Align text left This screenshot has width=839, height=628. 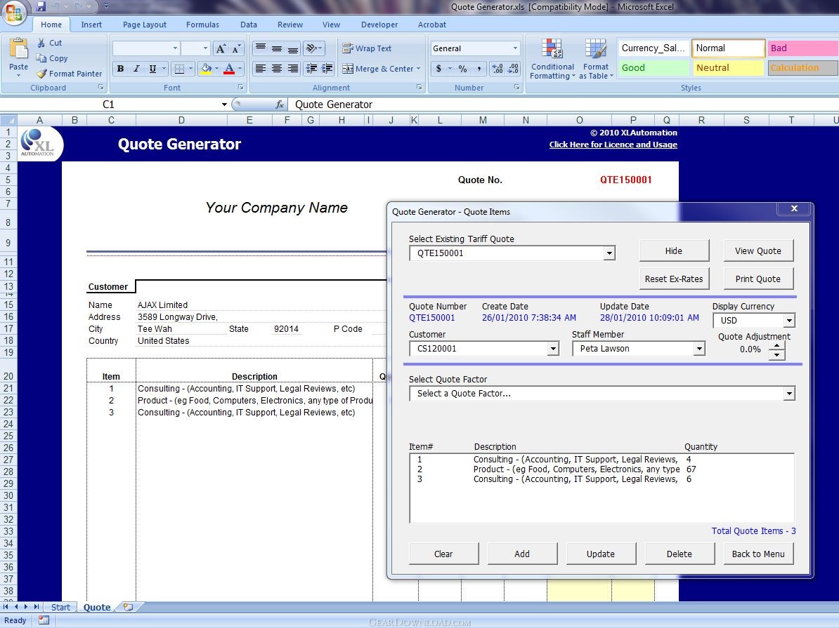coord(261,68)
